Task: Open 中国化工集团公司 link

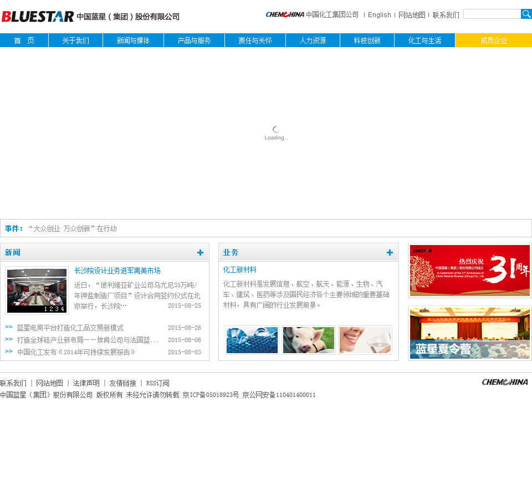Action: (x=332, y=14)
